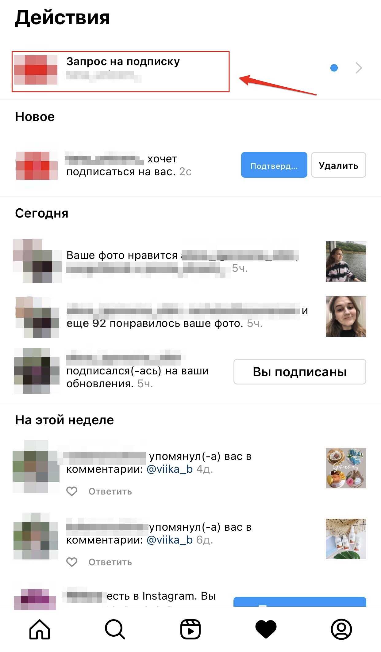Expand follow requests with the chevron arrow
The height and width of the screenshot is (652, 381).
(359, 68)
